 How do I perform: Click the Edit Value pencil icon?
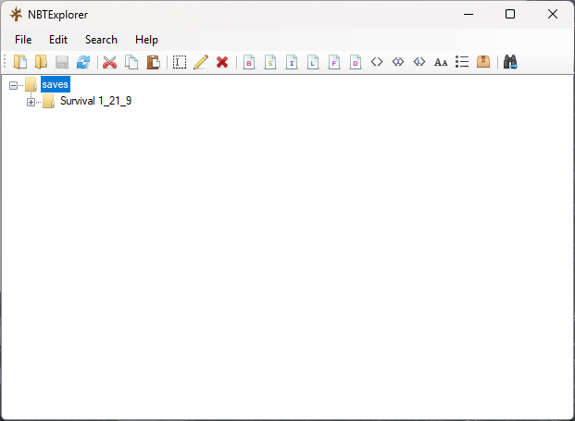click(x=201, y=62)
